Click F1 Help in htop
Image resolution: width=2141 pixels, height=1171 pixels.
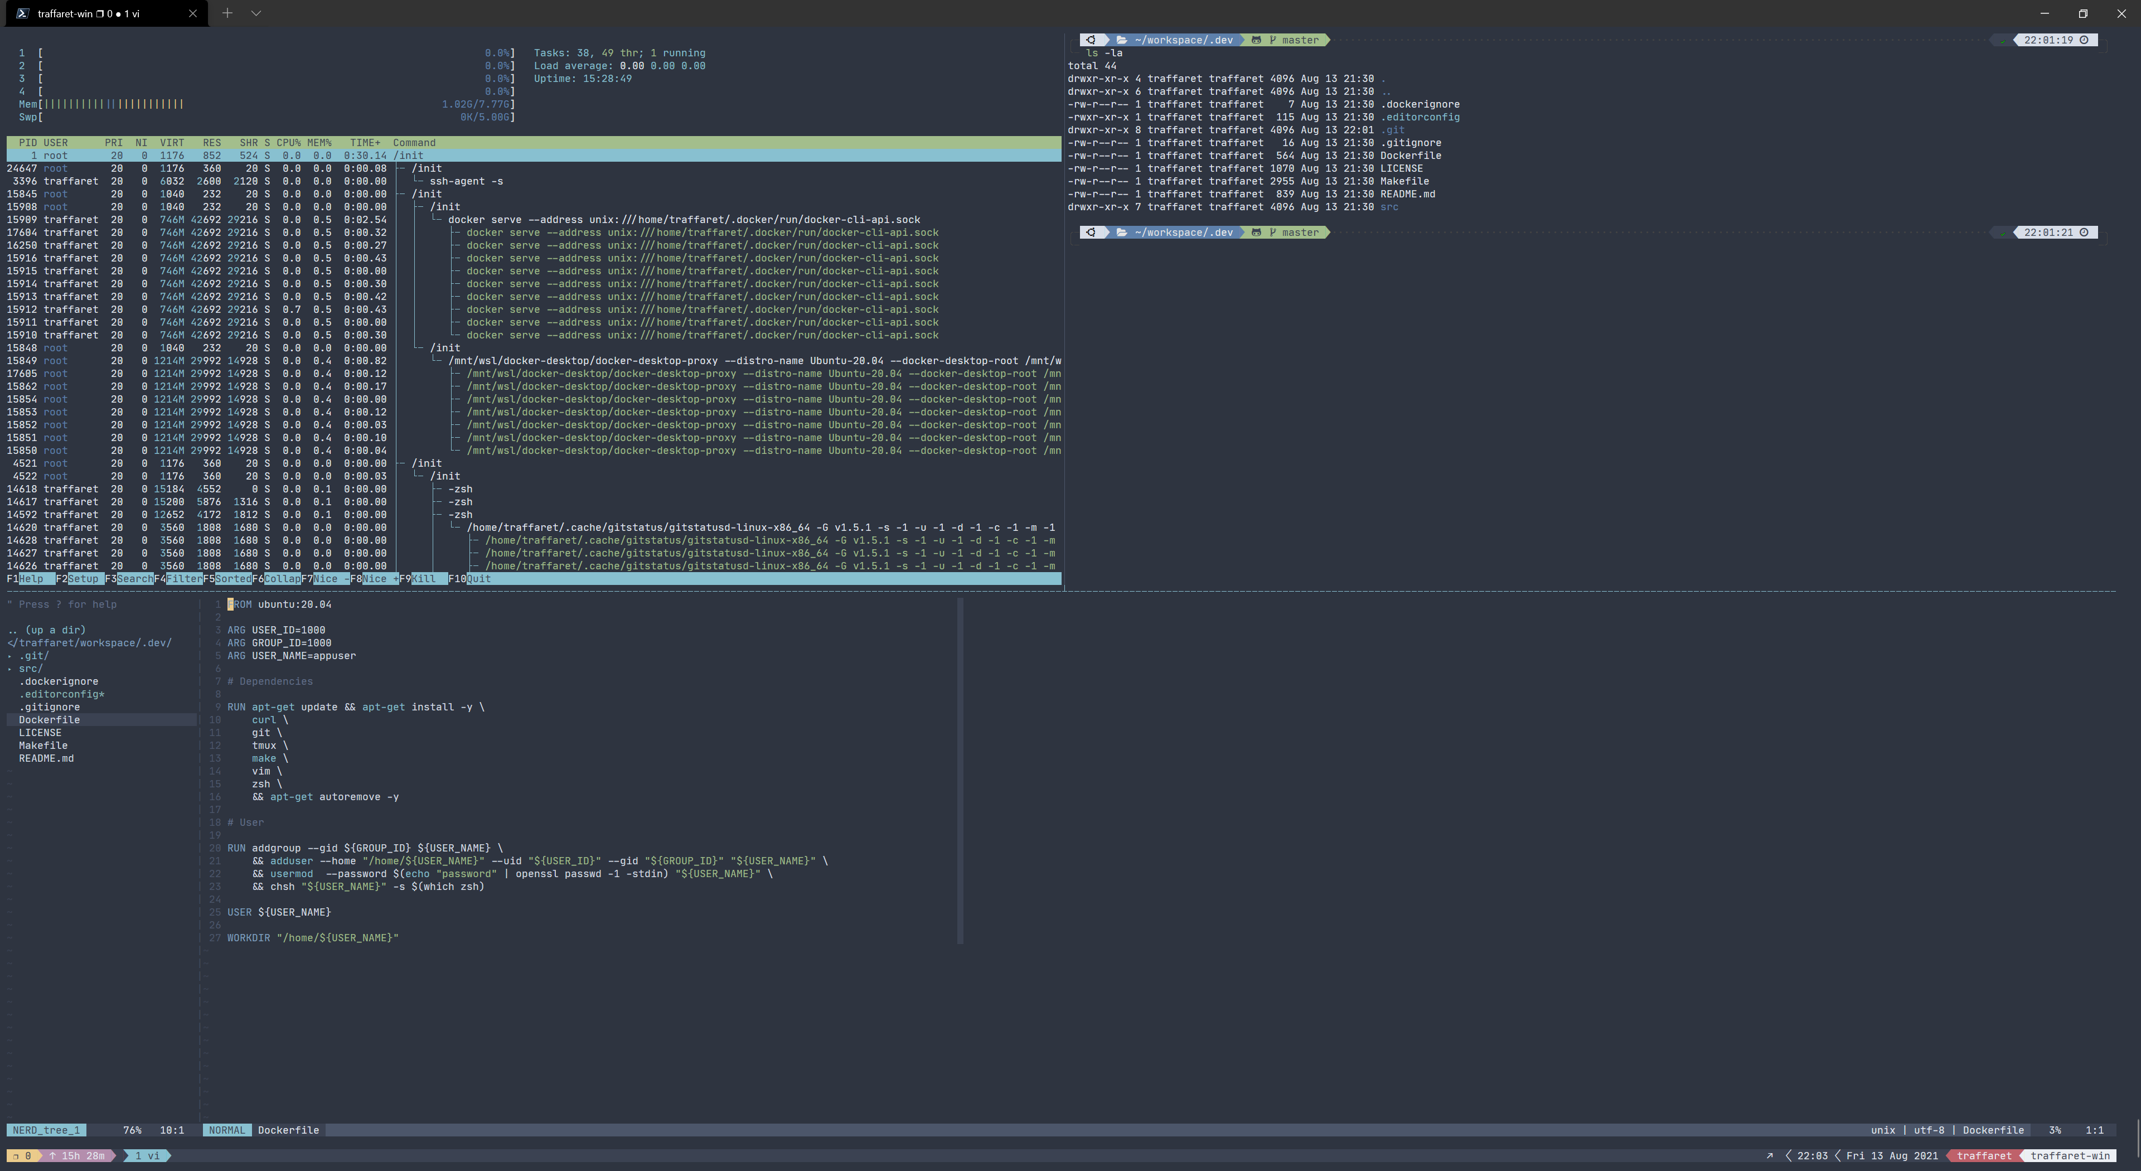click(x=31, y=578)
